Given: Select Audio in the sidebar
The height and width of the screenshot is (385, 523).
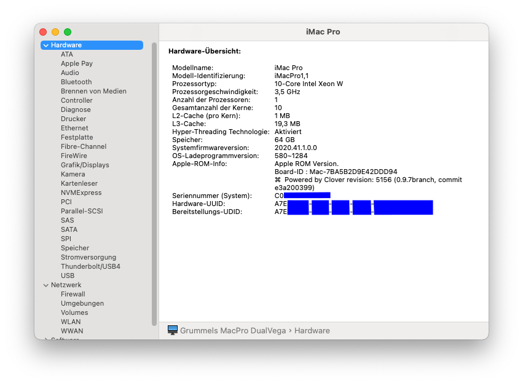Looking at the screenshot, I should point(69,73).
